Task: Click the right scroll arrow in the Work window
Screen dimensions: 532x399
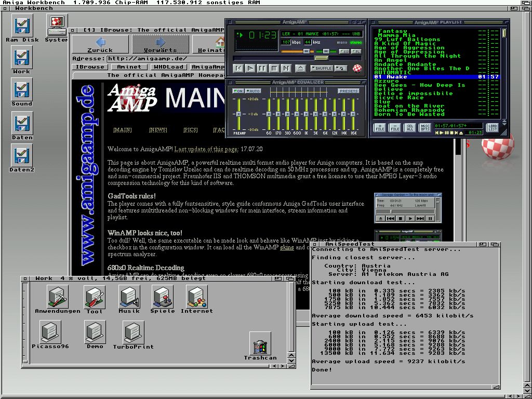Action: 283,366
